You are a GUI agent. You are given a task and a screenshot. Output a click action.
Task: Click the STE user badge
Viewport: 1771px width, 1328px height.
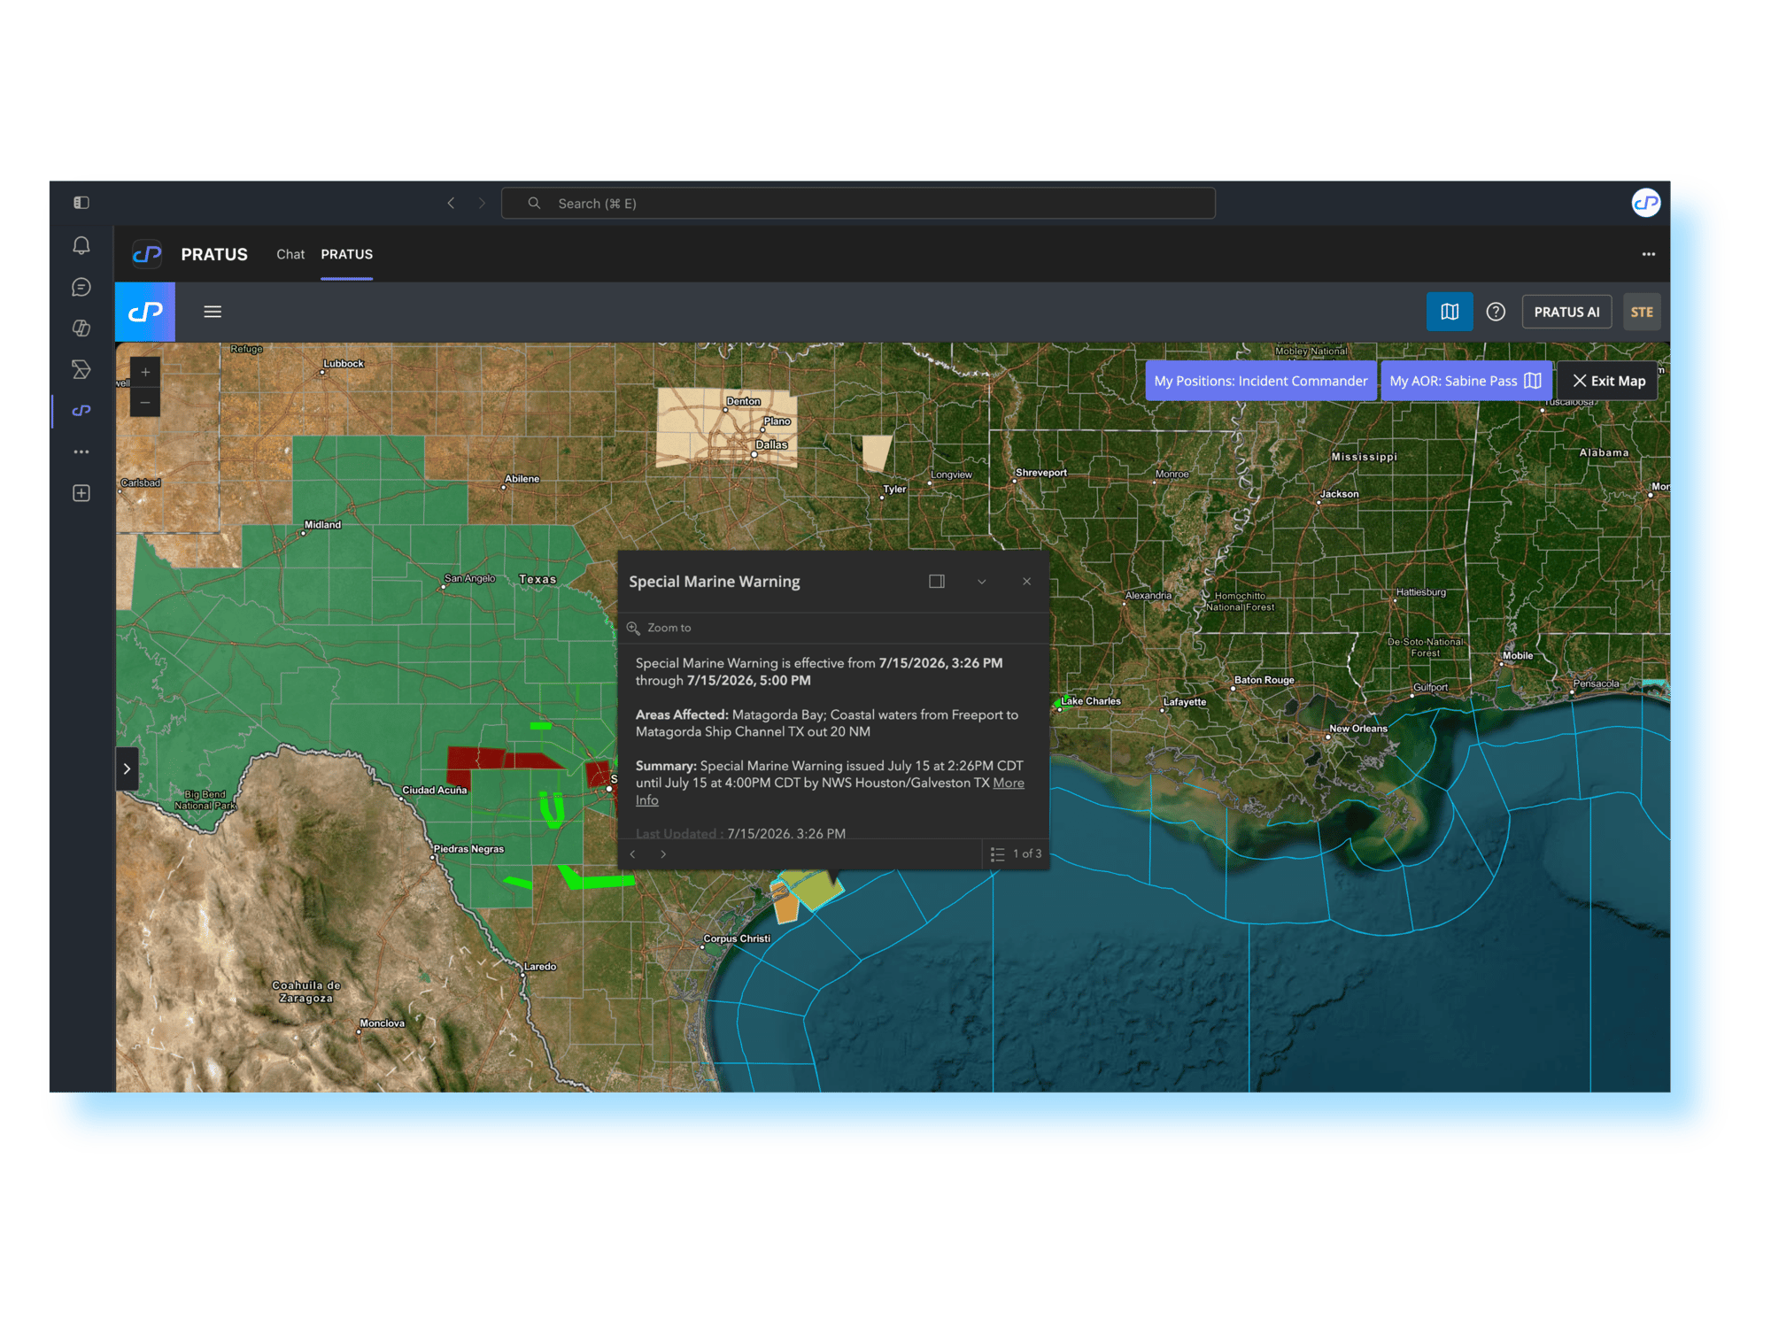(x=1642, y=312)
